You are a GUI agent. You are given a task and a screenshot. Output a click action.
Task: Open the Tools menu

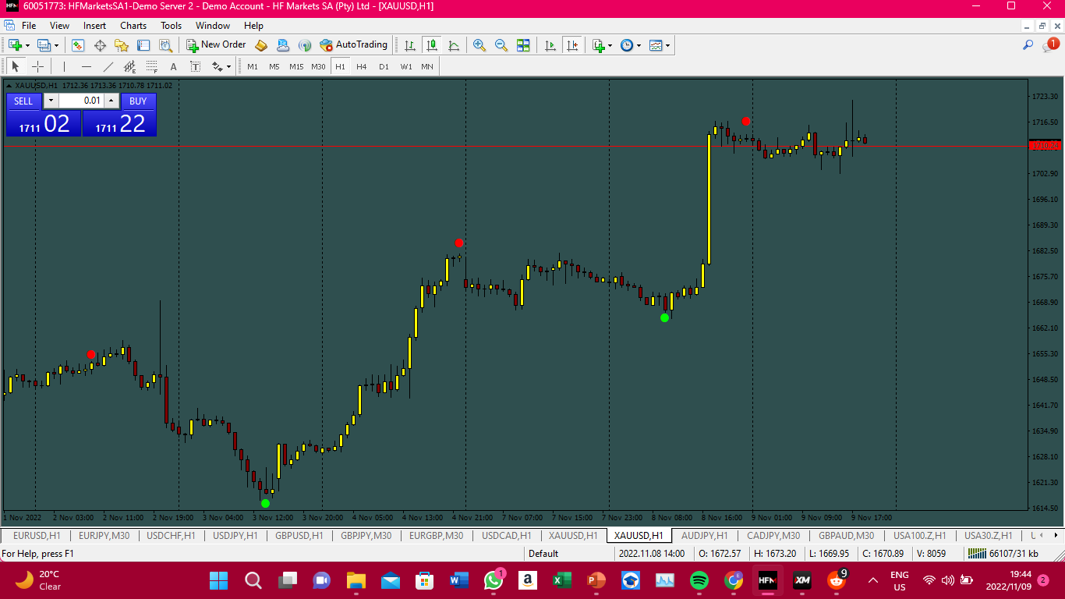click(x=172, y=26)
